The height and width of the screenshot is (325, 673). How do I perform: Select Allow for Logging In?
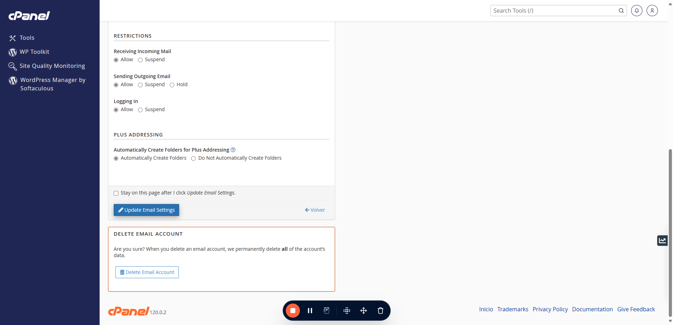(x=116, y=110)
